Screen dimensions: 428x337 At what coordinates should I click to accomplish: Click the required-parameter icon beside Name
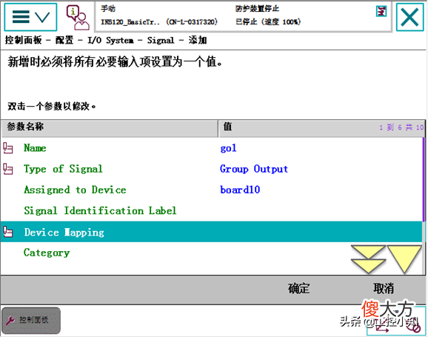(8, 148)
